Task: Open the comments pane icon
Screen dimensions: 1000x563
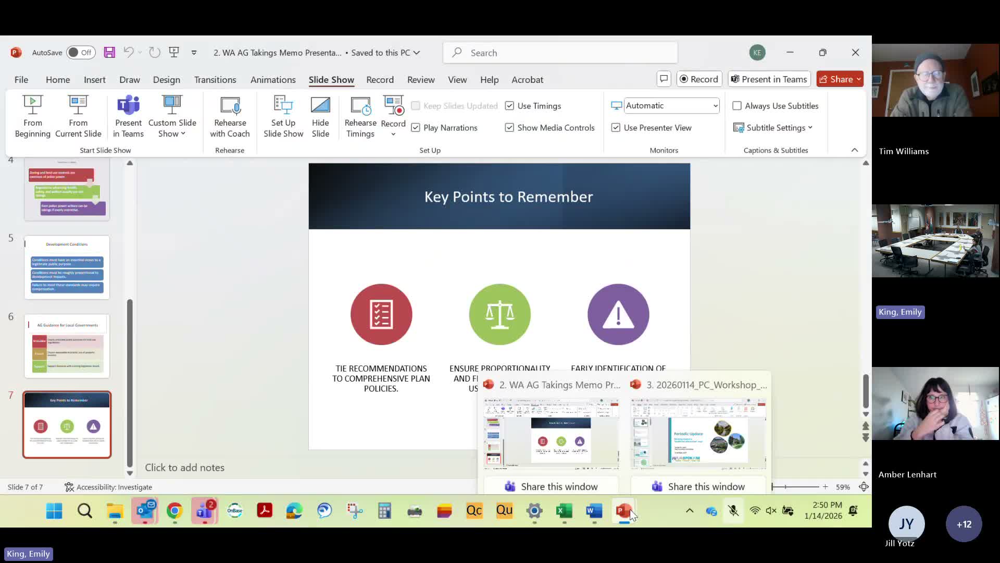Action: 664,79
